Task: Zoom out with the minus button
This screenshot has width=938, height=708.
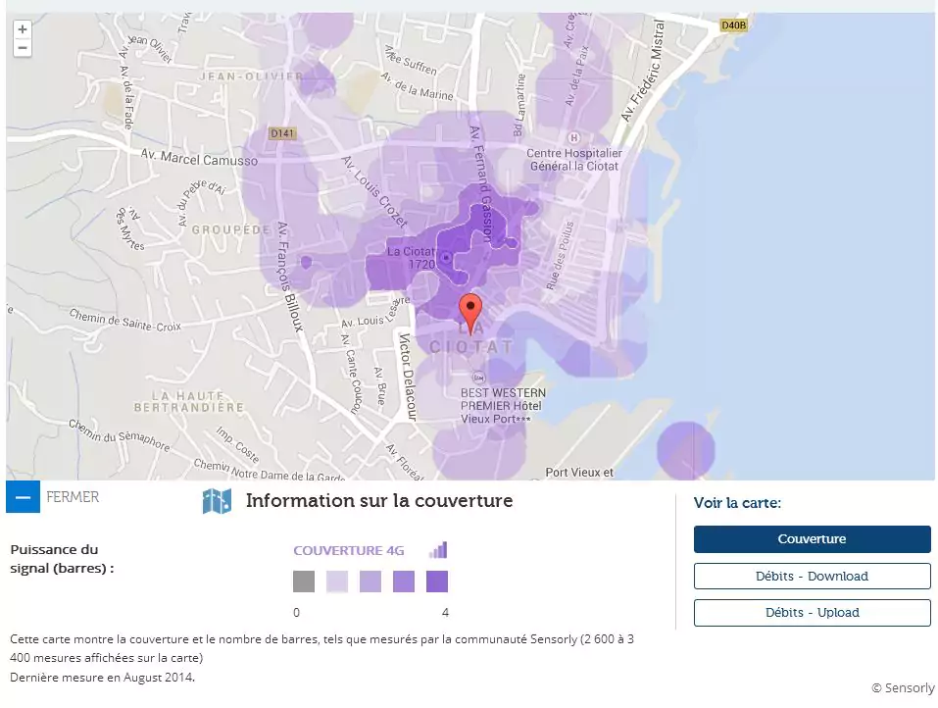Action: tap(23, 48)
